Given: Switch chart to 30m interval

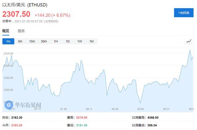Looking at the screenshot, I should [44, 41].
